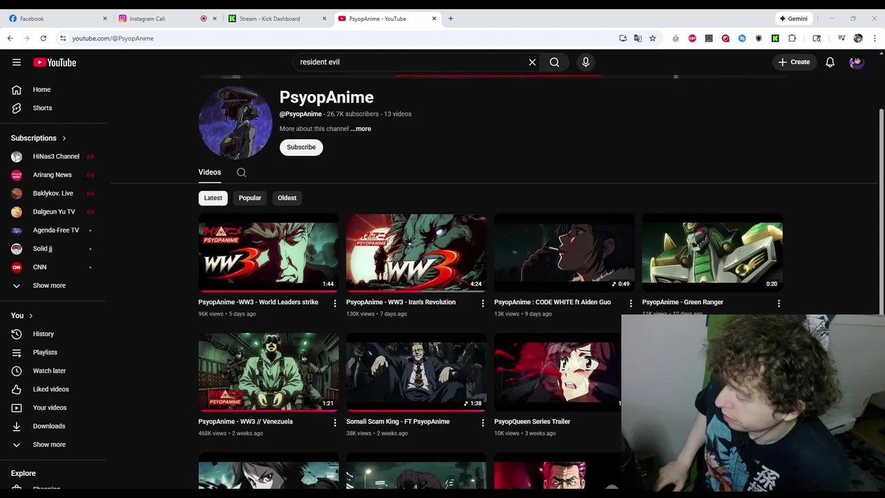Select the Latest sort filter
Screen dimensions: 885x498
pyautogui.click(x=213, y=198)
